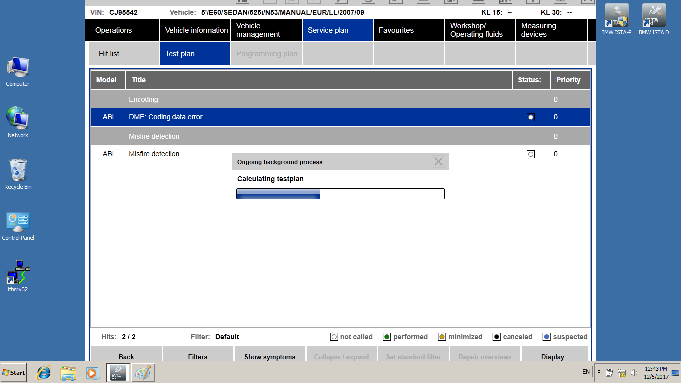Open the Vehicle information menu
681x383 pixels.
(x=196, y=30)
